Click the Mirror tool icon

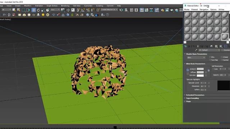[x=121, y=10]
